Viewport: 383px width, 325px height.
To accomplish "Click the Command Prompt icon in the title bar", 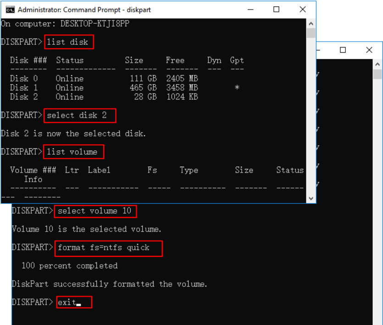I will 11,9.
